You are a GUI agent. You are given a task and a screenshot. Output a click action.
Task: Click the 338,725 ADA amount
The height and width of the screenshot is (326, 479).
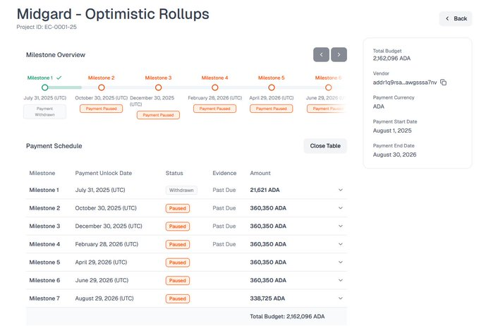click(x=267, y=298)
